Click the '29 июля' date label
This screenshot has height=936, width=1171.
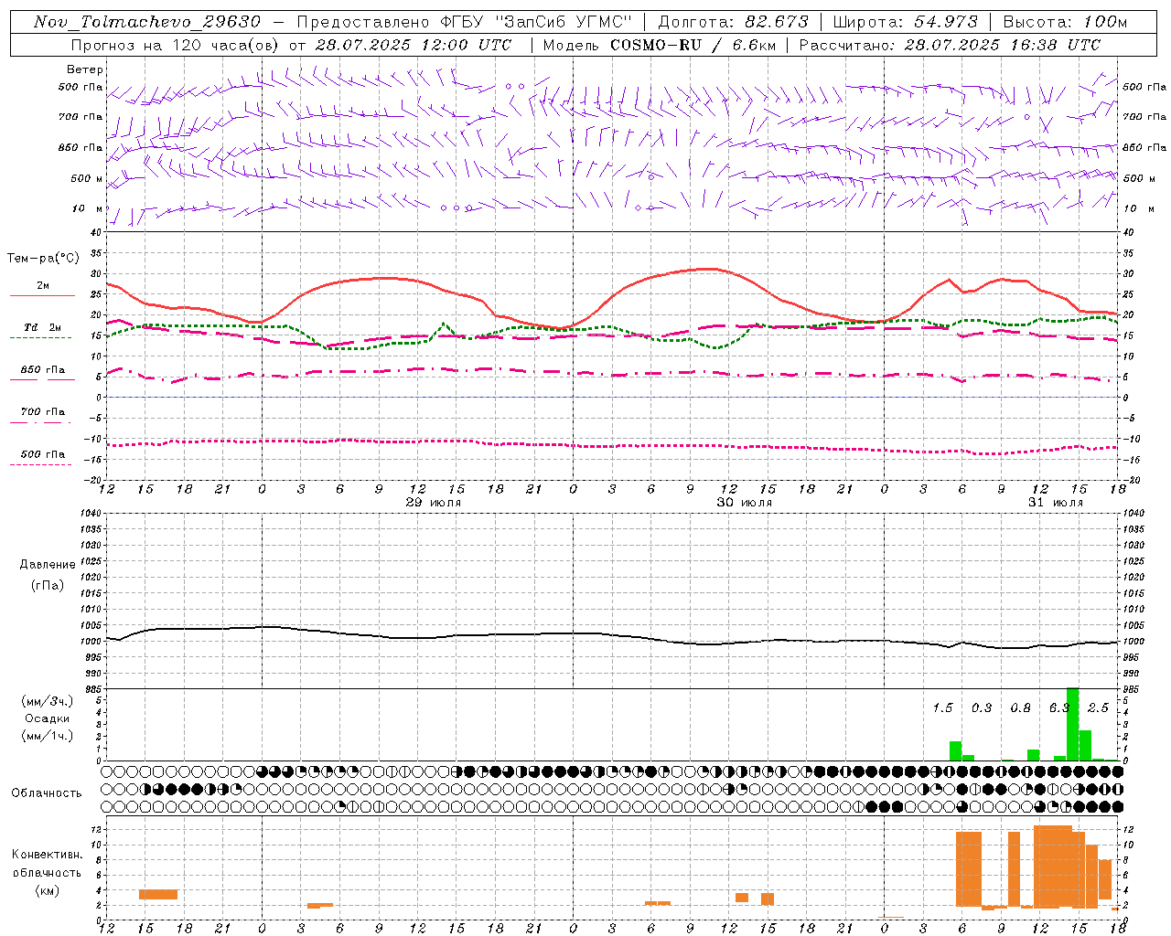click(434, 503)
